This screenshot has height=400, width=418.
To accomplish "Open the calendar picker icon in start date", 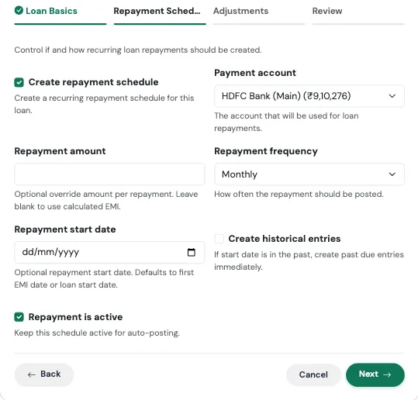I will pyautogui.click(x=191, y=252).
